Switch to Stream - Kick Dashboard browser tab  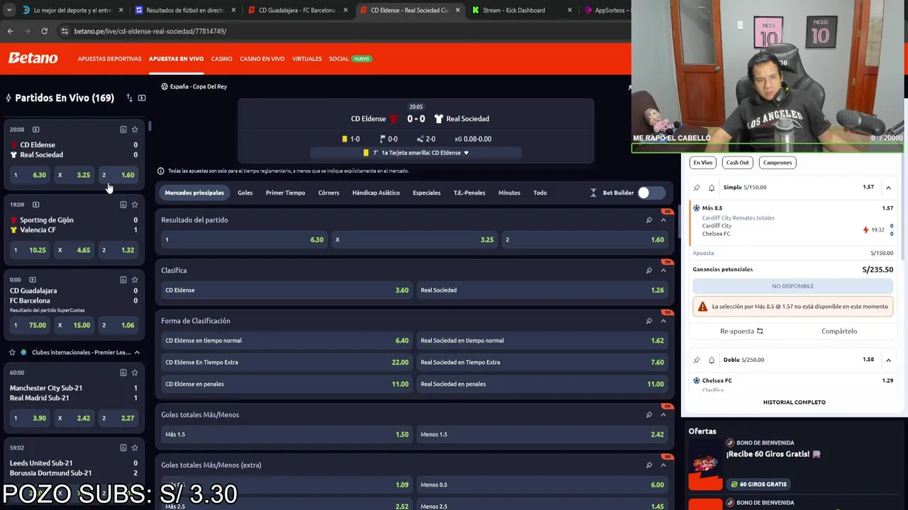[521, 10]
